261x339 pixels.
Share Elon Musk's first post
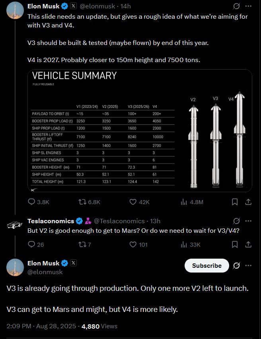tap(248, 202)
